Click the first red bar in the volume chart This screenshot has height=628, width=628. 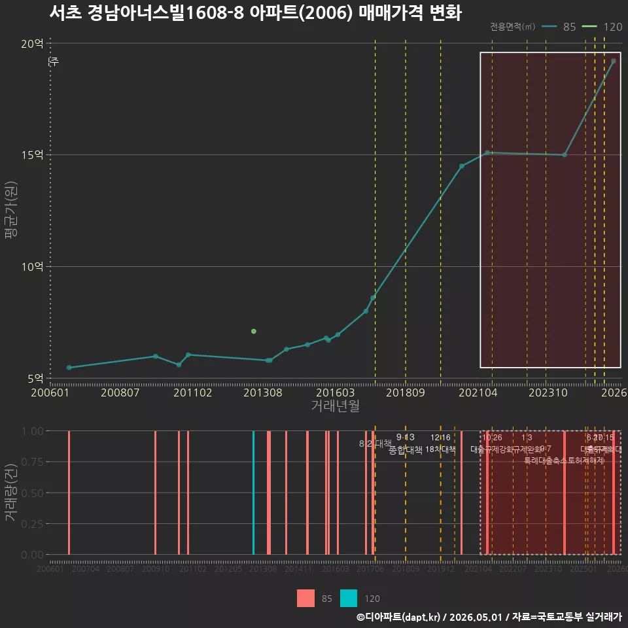pos(69,493)
